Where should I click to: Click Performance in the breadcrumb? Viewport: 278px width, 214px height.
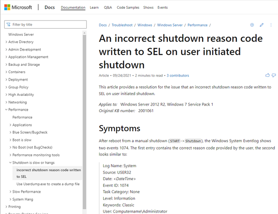pos(197,25)
